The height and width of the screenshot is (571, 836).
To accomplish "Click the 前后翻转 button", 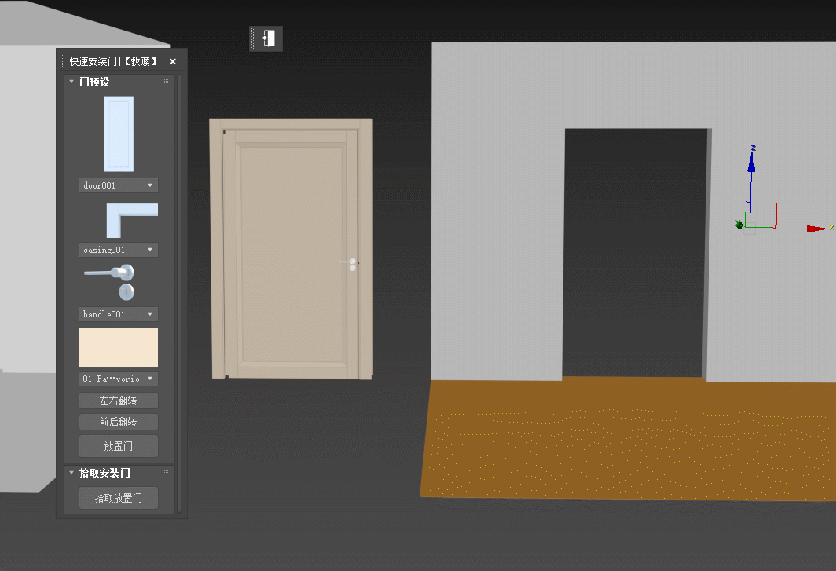I will tap(119, 423).
